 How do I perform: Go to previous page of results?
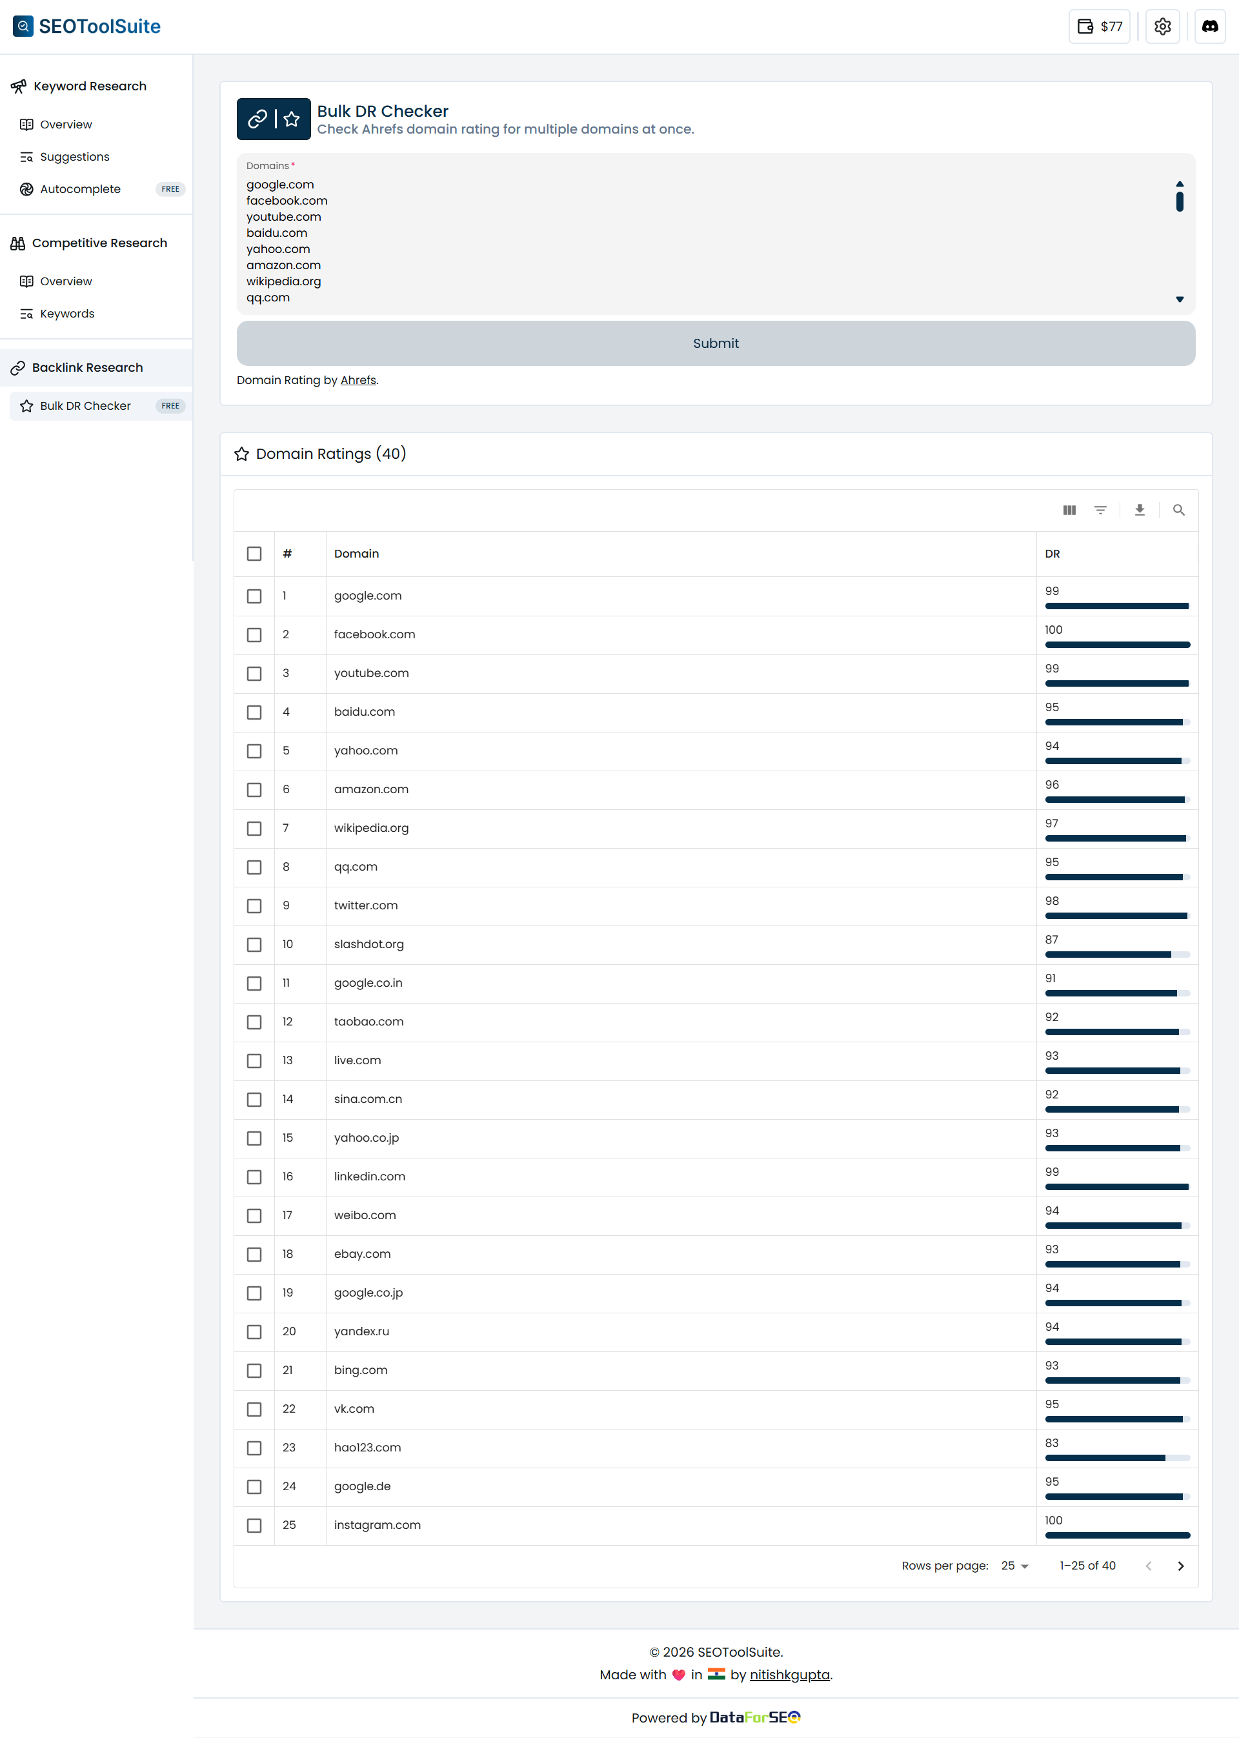tap(1148, 1566)
